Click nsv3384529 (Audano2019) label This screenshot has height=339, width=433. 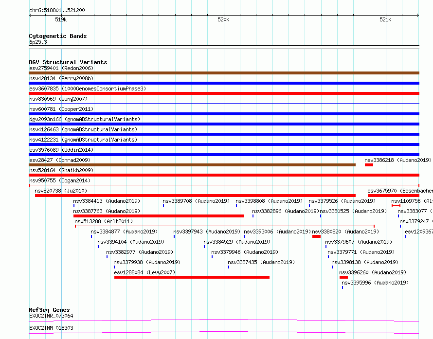click(x=237, y=242)
